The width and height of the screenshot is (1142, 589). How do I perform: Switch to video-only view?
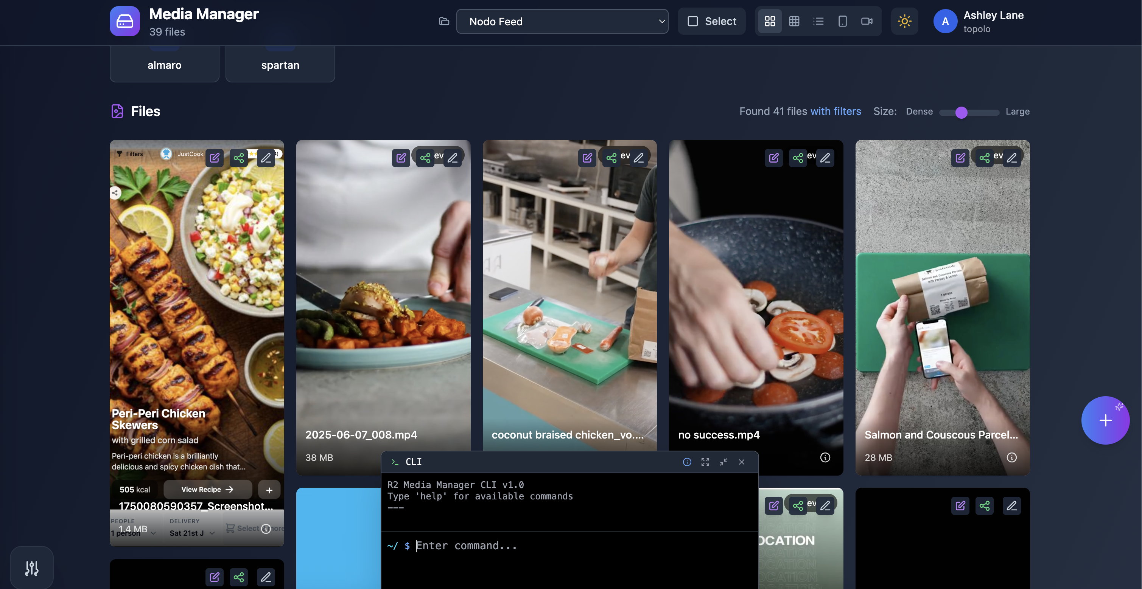[x=867, y=21]
